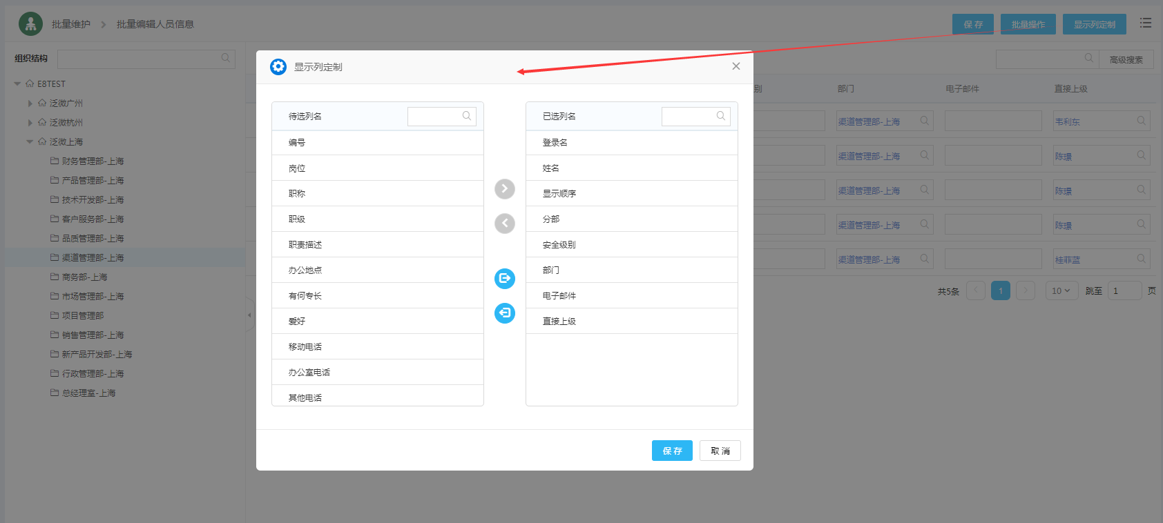The image size is (1163, 523).
Task: Click the gray move-right chevron button
Action: pyautogui.click(x=505, y=189)
